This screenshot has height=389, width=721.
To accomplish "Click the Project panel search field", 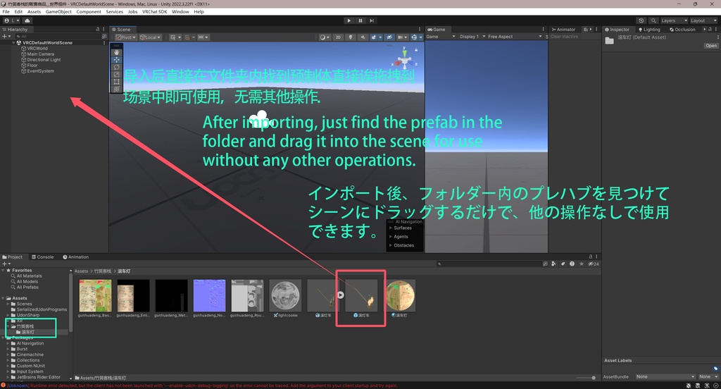I will (489, 264).
